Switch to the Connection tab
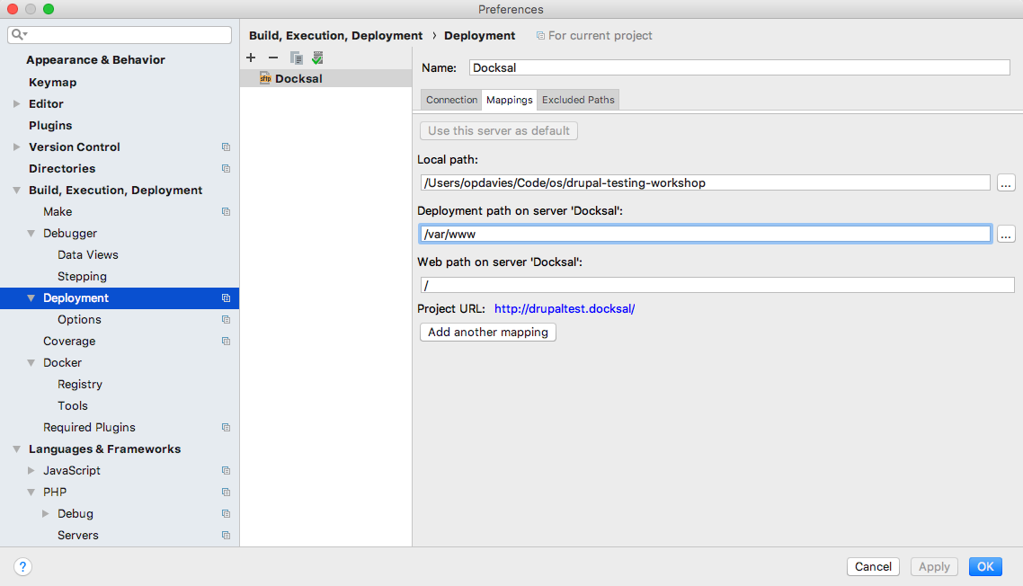The width and height of the screenshot is (1023, 586). pyautogui.click(x=451, y=100)
